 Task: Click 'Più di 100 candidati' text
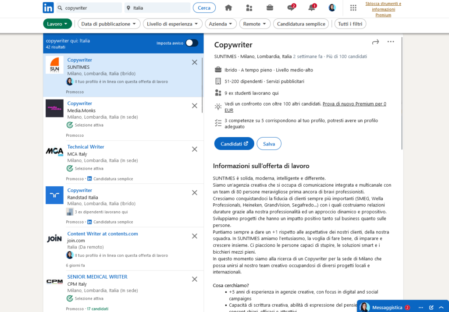point(346,57)
